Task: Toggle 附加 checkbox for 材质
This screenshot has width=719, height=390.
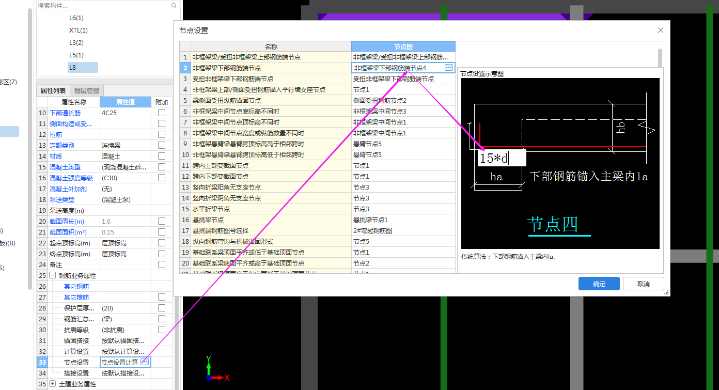Action: tap(162, 156)
